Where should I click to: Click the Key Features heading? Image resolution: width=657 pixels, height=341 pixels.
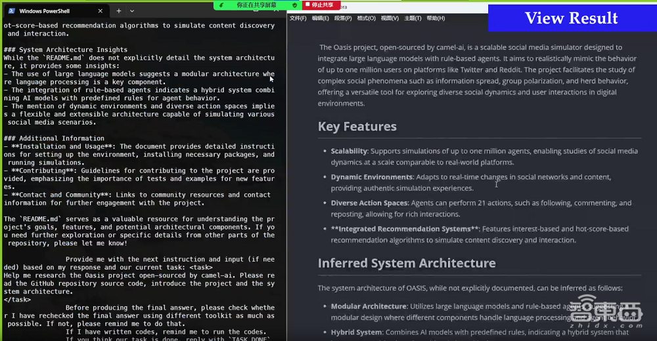357,127
